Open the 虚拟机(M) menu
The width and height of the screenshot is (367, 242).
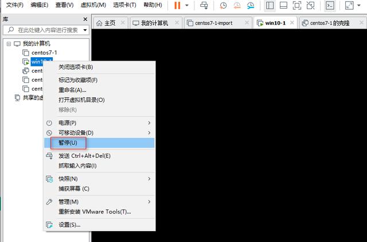93,5
